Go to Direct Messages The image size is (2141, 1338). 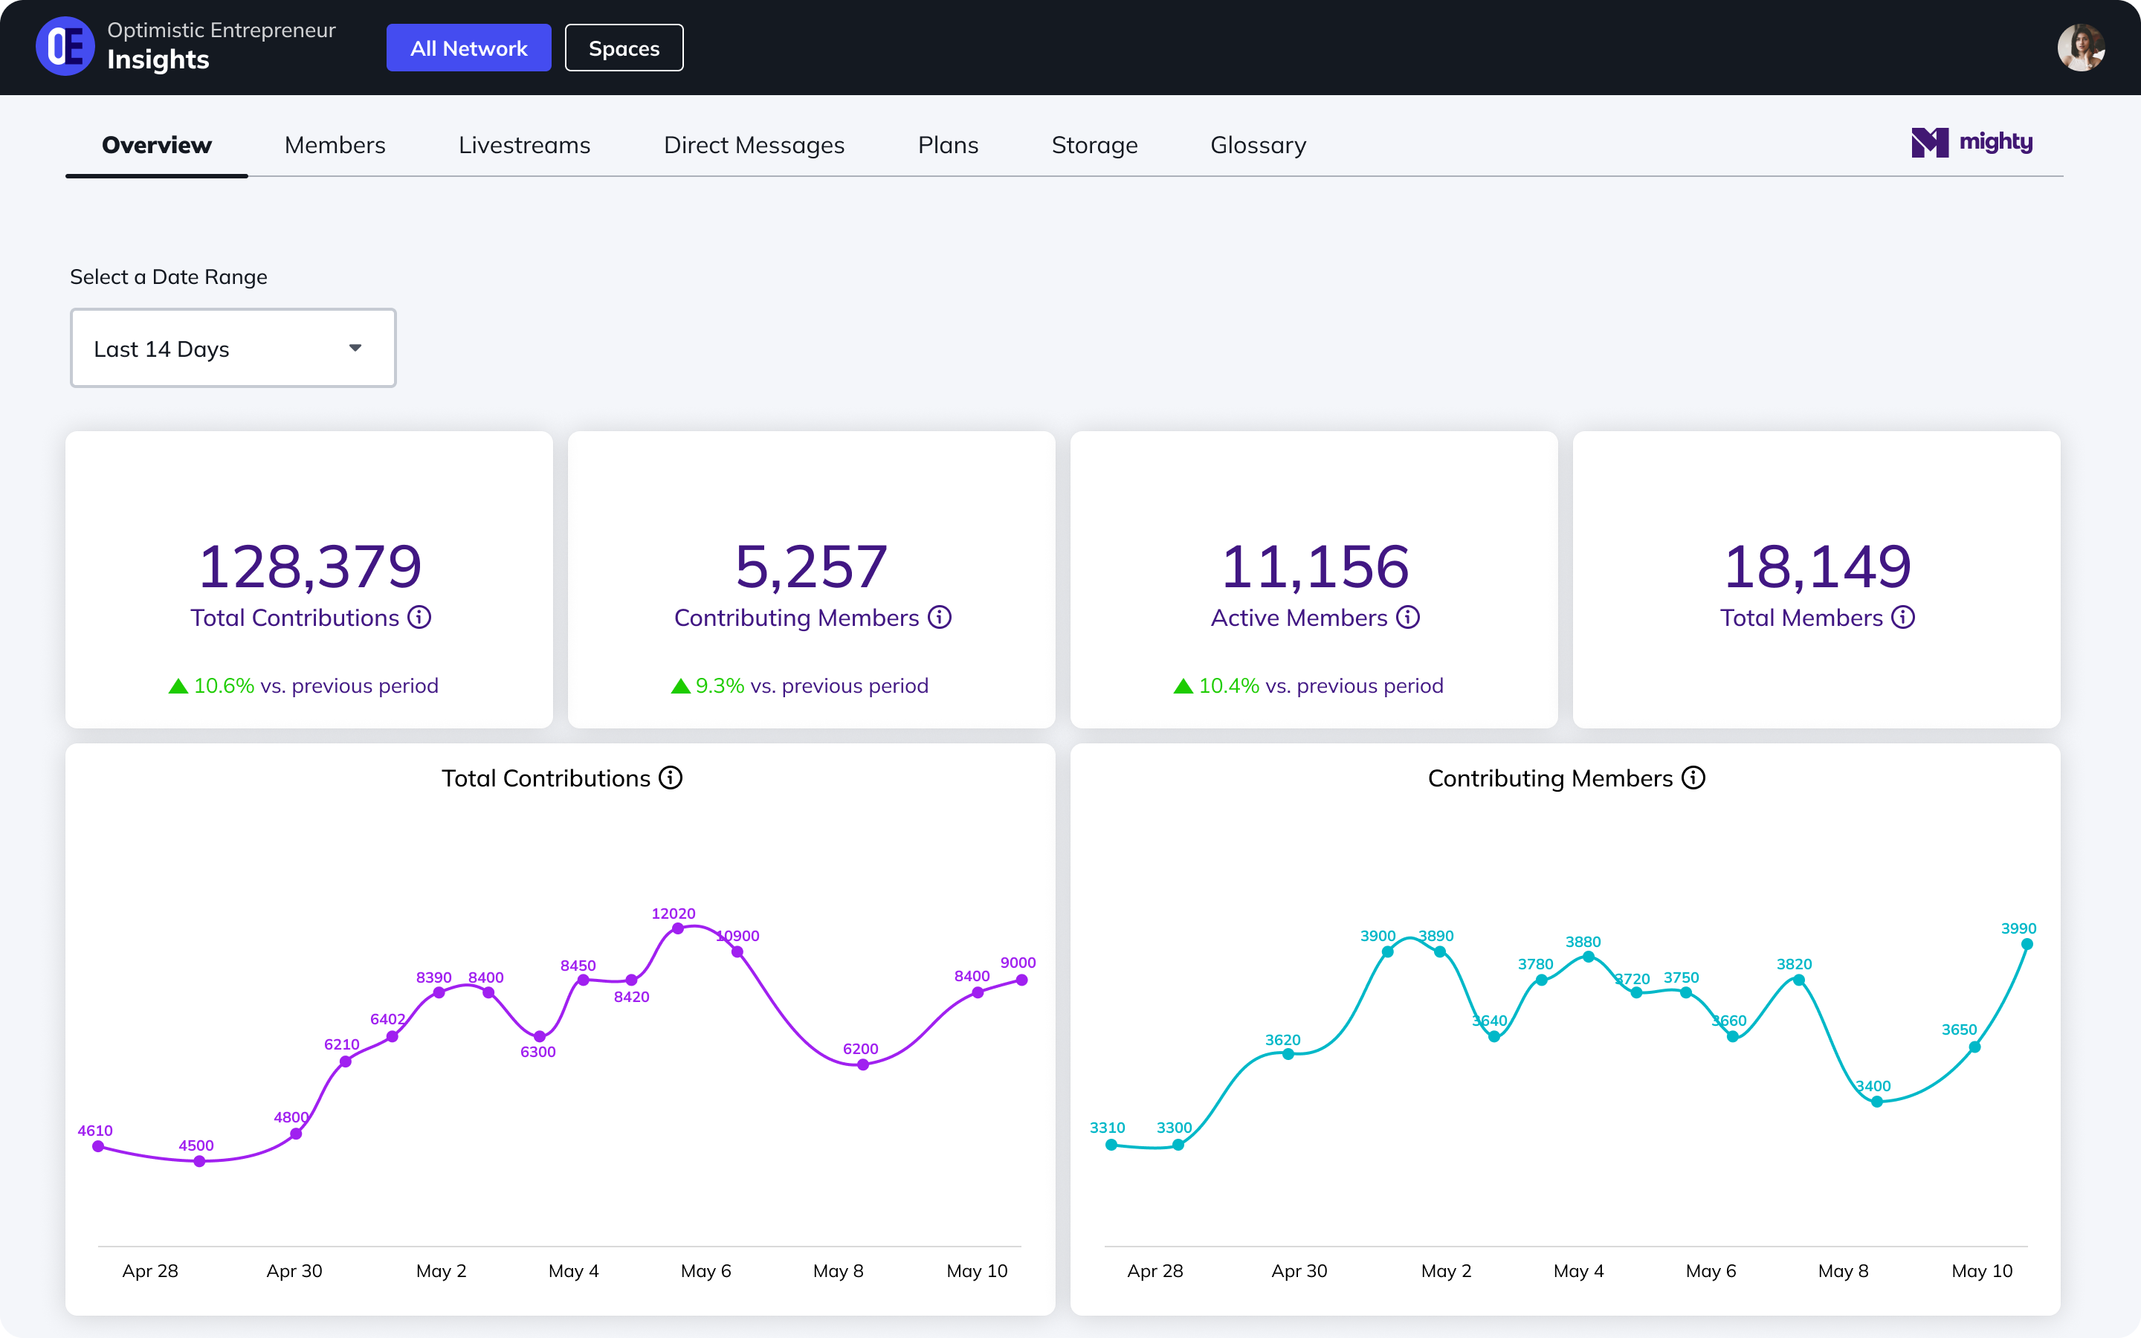click(755, 144)
